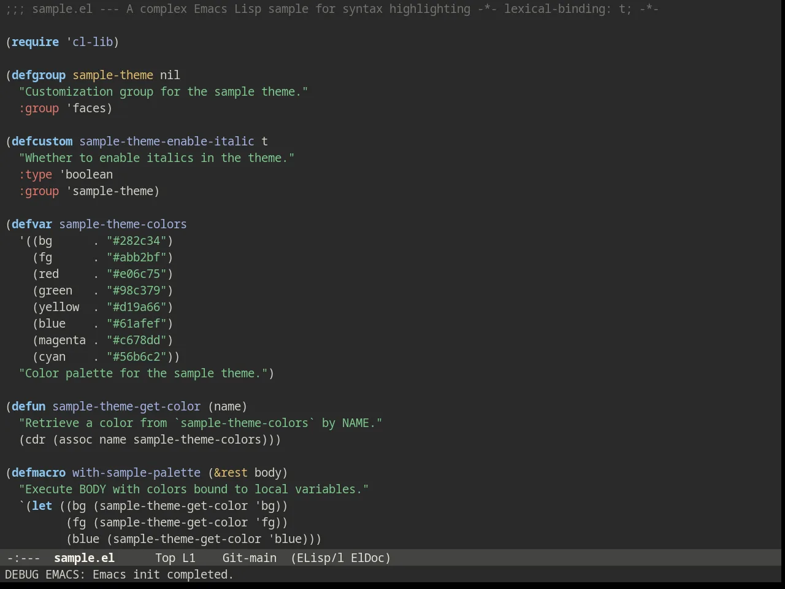Click the color string "#282c34"
This screenshot has height=589, width=785.
137,241
